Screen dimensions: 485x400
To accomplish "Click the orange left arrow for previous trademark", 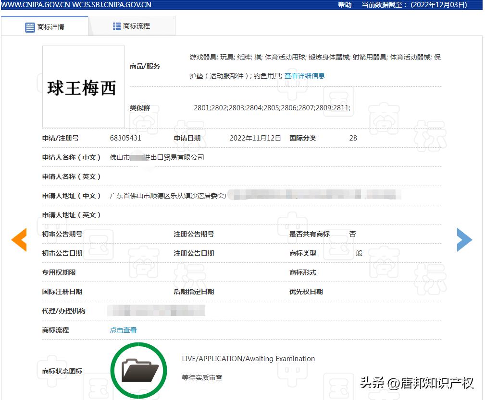I will (x=19, y=240).
